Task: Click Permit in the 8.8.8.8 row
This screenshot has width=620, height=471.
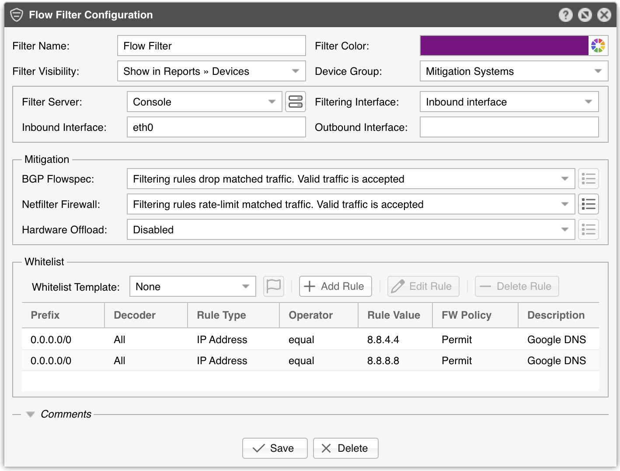Action: pyautogui.click(x=456, y=361)
